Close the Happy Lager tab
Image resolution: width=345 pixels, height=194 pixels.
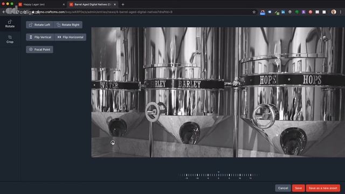64,4
